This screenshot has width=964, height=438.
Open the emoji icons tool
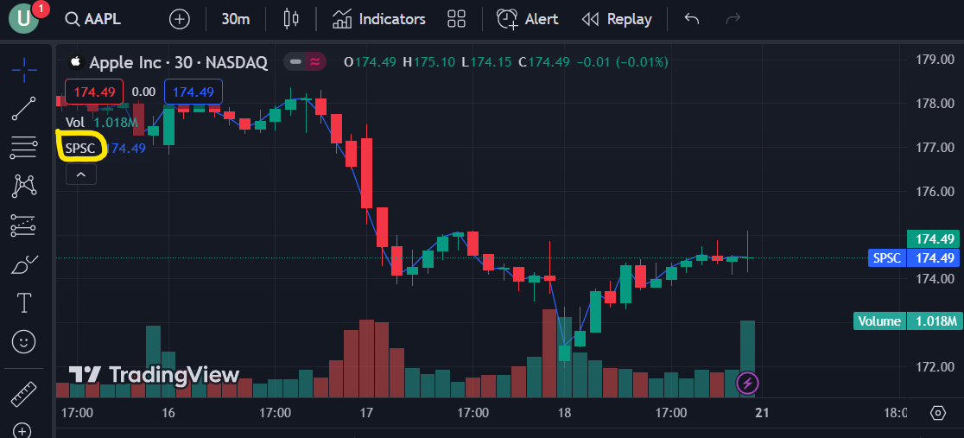tap(24, 341)
